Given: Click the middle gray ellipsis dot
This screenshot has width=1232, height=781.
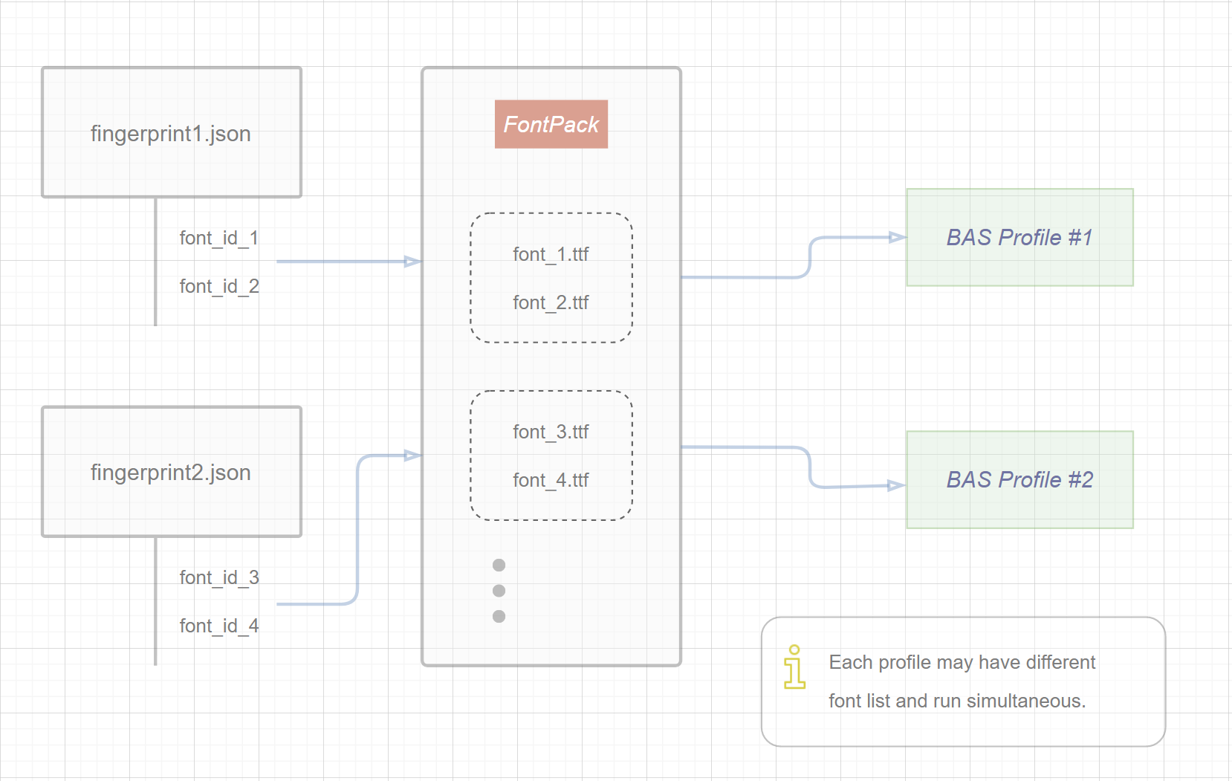Looking at the screenshot, I should tap(499, 591).
